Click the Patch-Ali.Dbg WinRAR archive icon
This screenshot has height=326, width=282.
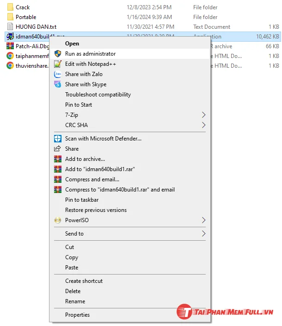click(10, 46)
